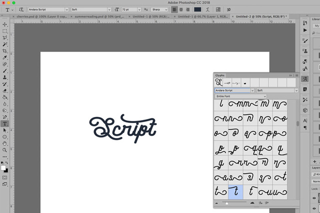Select the Horizontal Type tool
Image resolution: width=320 pixels, height=213 pixels.
pos(4,123)
